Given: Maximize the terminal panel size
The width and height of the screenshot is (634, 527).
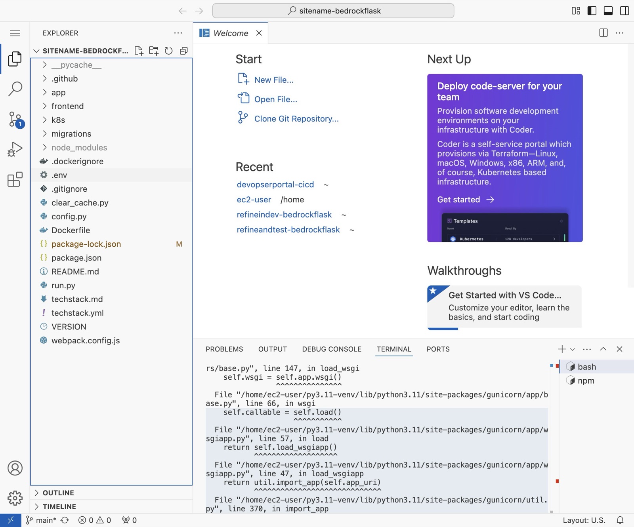Looking at the screenshot, I should point(603,349).
